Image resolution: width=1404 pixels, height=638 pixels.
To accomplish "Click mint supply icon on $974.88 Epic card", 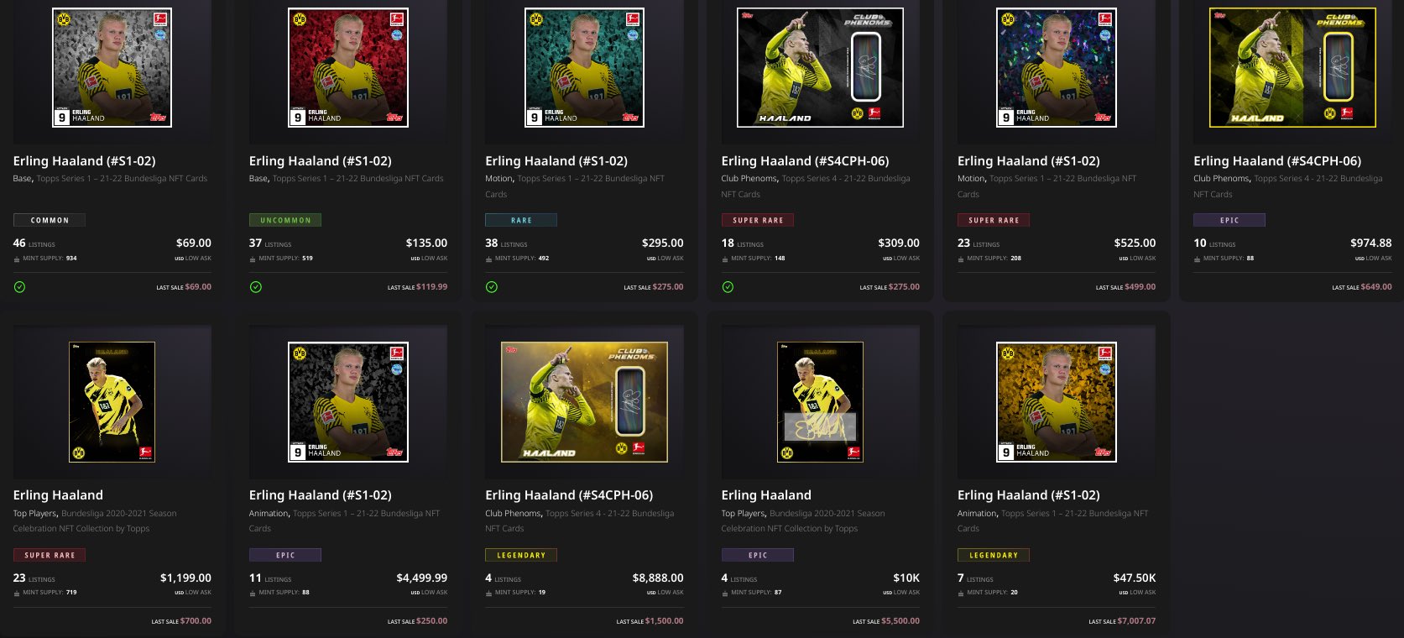I will [1198, 259].
